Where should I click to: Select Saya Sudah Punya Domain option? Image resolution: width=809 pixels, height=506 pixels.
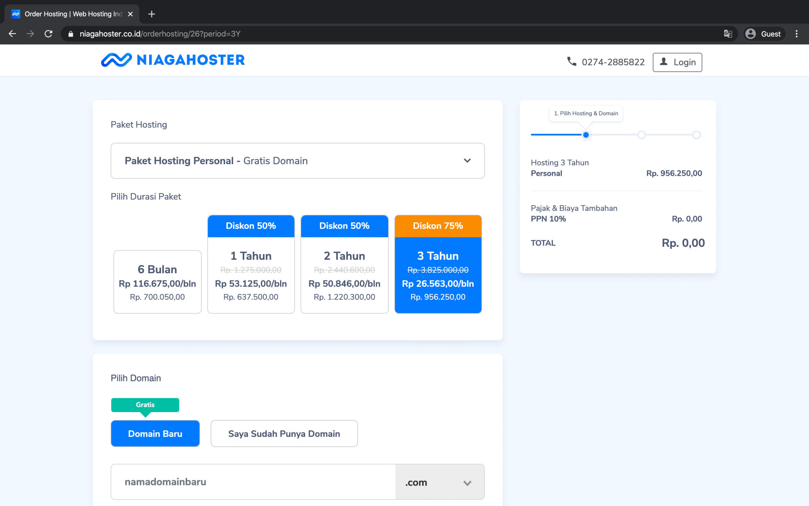(x=284, y=433)
